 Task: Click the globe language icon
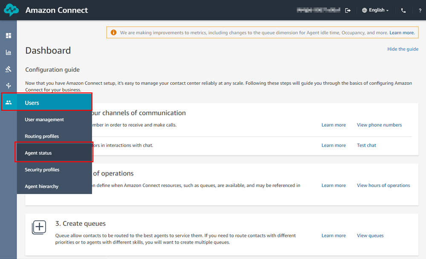point(364,10)
